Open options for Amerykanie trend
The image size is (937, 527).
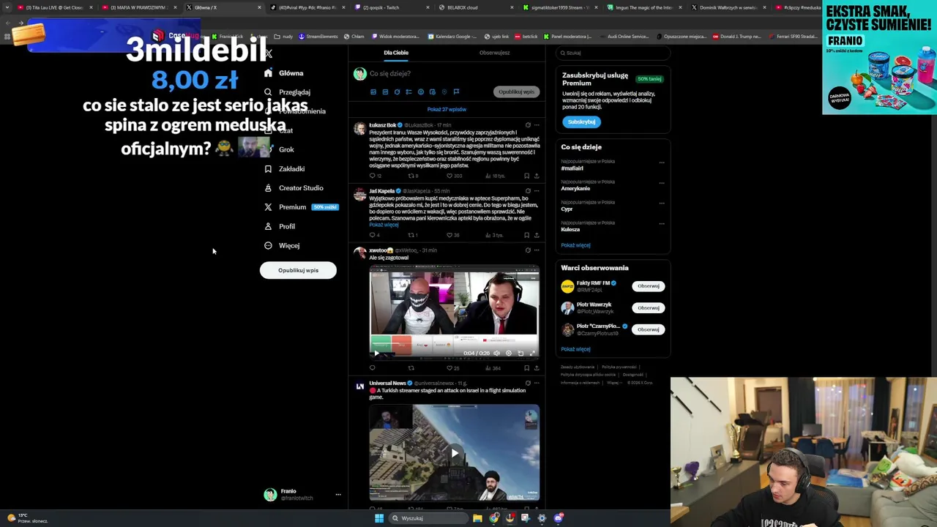pyautogui.click(x=662, y=183)
